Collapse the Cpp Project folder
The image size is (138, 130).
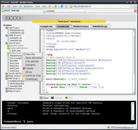click(x=12, y=28)
